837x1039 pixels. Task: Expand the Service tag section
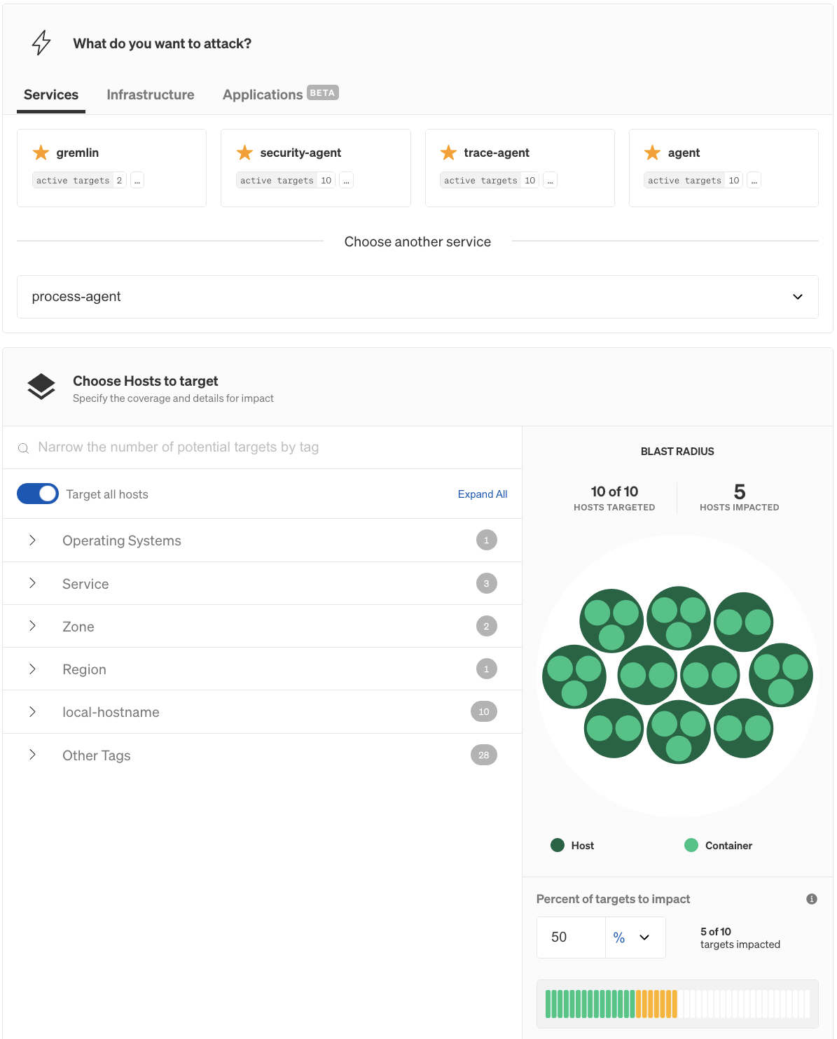click(x=32, y=584)
